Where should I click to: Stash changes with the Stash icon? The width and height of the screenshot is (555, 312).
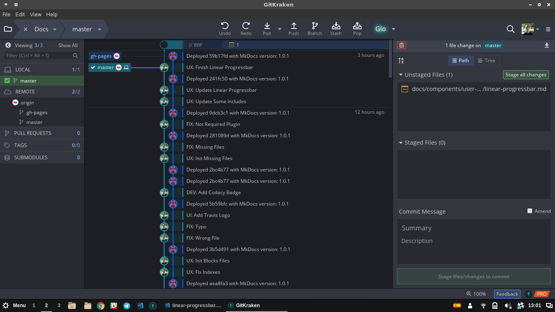coord(336,26)
